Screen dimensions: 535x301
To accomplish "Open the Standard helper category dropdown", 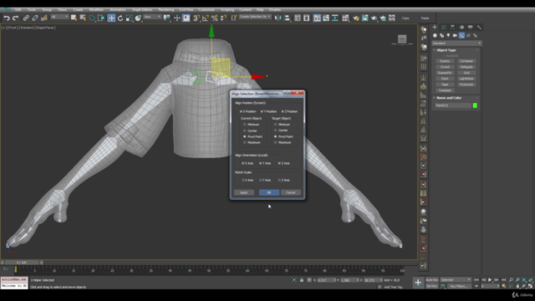I will pos(456,43).
